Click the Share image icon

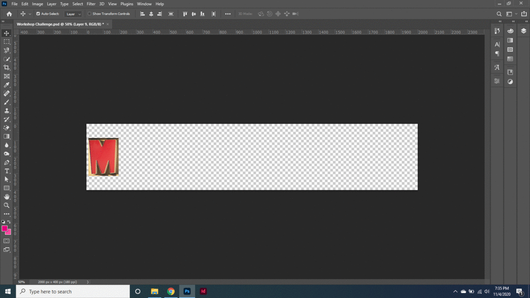524,14
